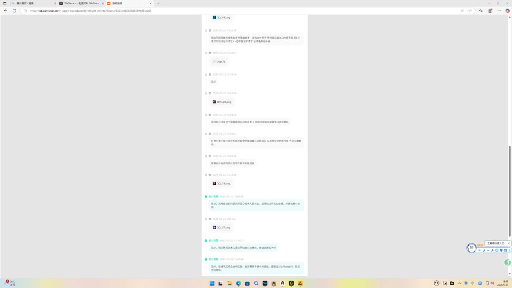Open the QQ_31.png attachment
This screenshot has width=512, height=288.
[221, 184]
